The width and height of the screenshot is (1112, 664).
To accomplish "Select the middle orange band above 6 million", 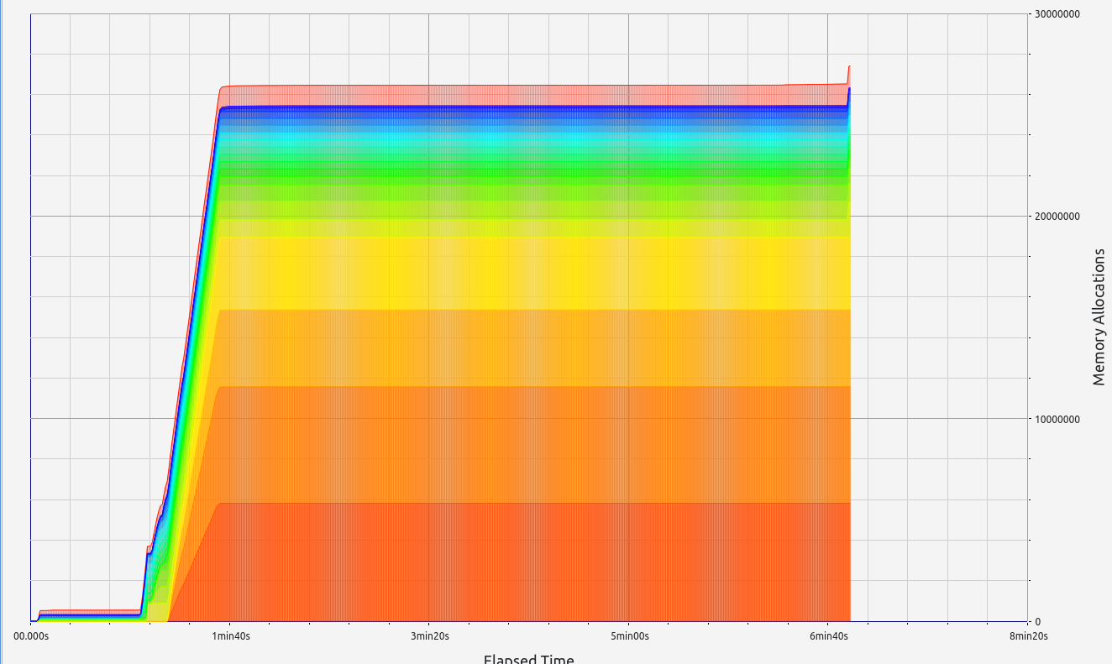I will click(529, 445).
